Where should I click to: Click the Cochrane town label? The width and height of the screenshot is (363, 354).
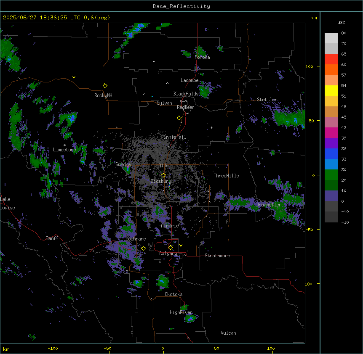pyautogui.click(x=136, y=239)
